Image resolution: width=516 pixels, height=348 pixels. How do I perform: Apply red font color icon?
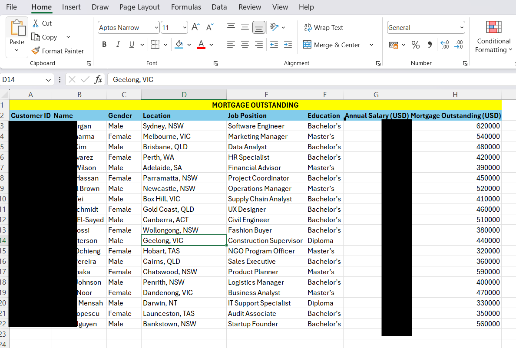pos(201,44)
